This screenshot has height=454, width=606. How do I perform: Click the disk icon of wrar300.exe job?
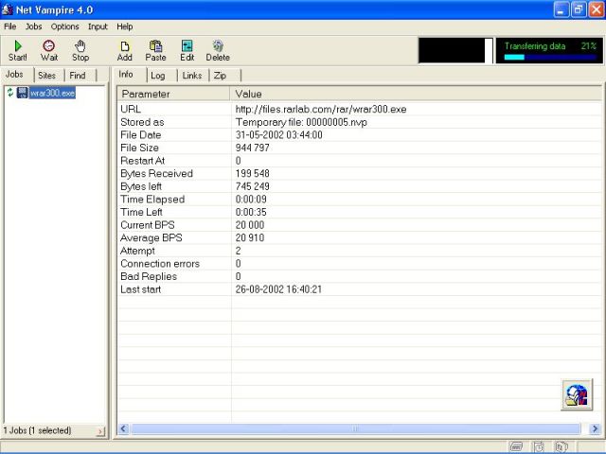(x=22, y=93)
